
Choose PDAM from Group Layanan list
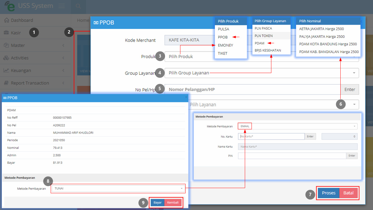259,43
